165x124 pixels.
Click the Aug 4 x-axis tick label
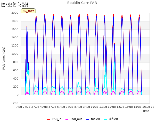[x=38, y=107]
